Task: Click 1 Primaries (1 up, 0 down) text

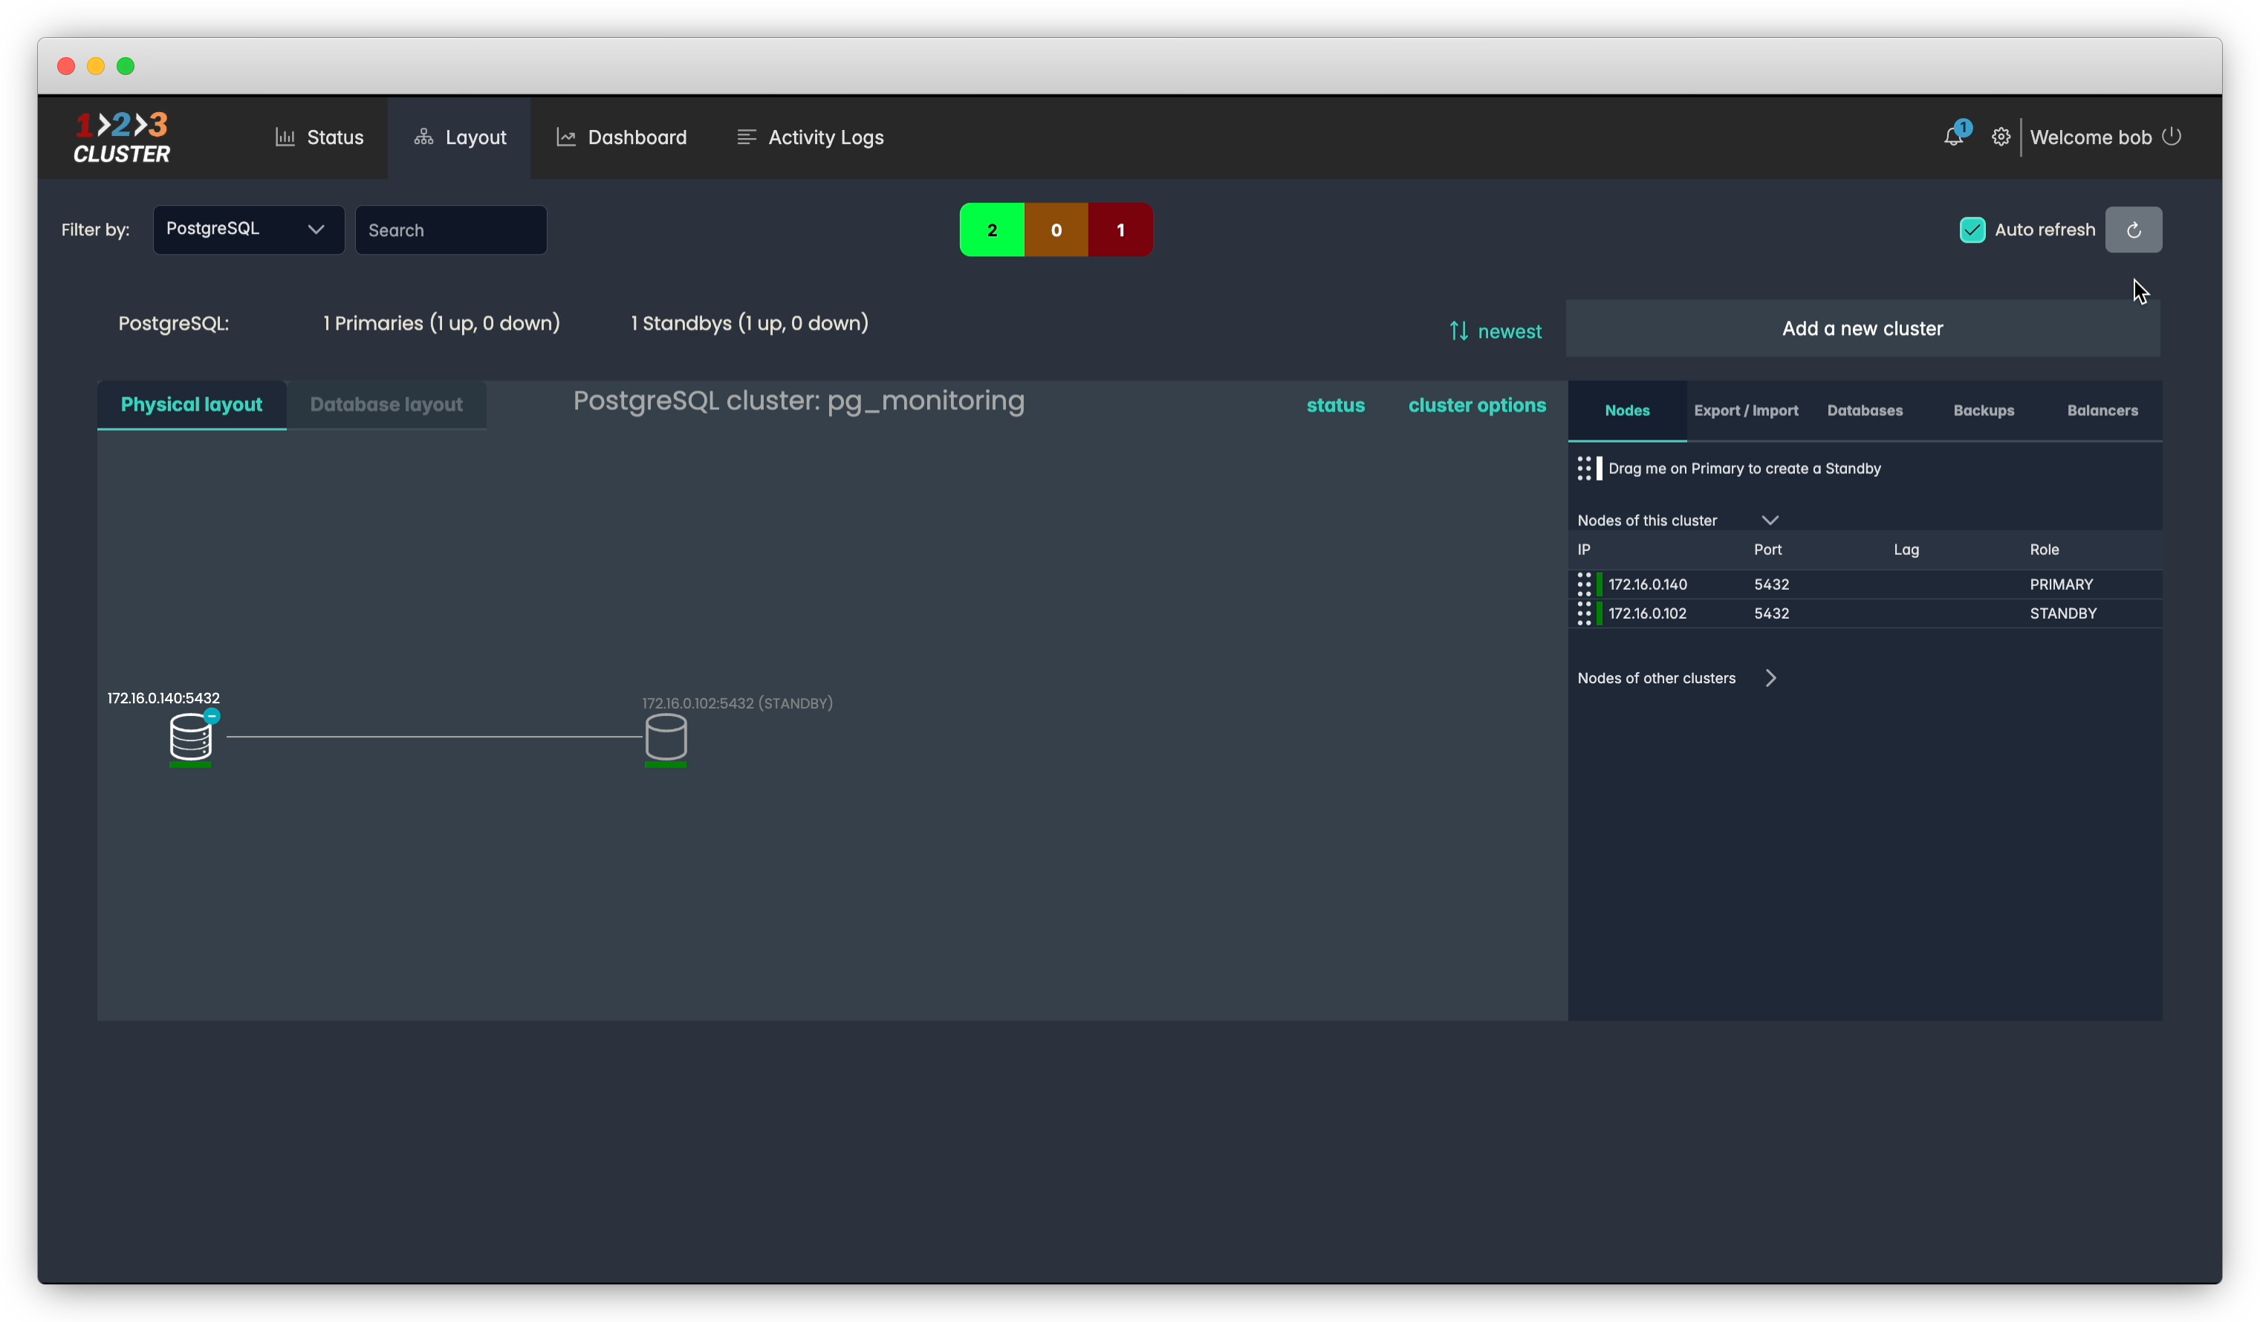Action: pos(441,322)
